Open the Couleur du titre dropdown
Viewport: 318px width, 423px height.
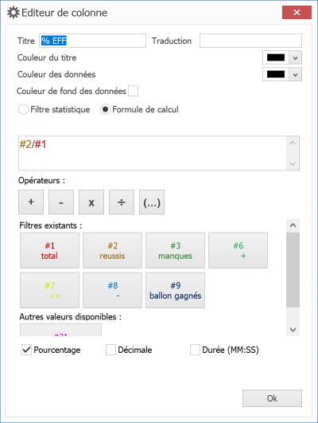[x=295, y=57]
